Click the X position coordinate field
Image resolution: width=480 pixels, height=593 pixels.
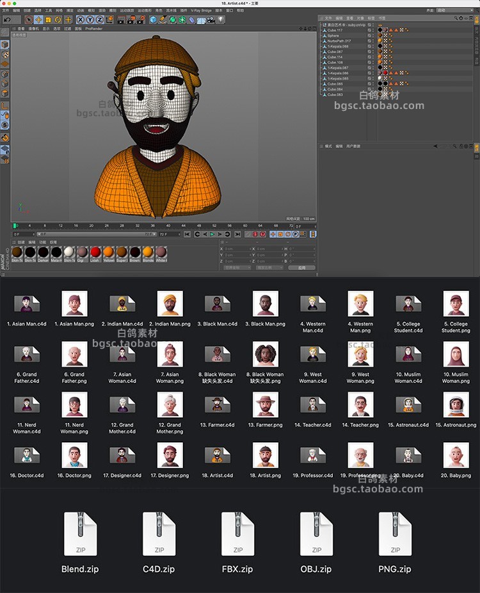pyautogui.click(x=237, y=249)
